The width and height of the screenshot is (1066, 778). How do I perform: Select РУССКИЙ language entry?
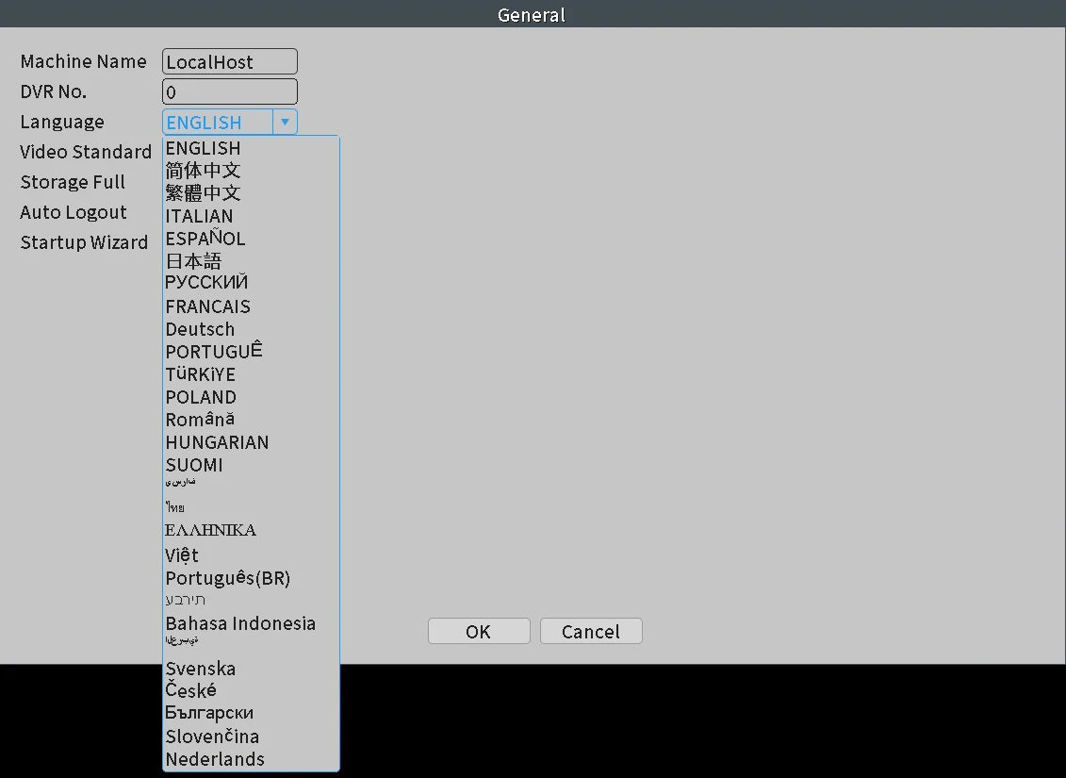(x=251, y=283)
